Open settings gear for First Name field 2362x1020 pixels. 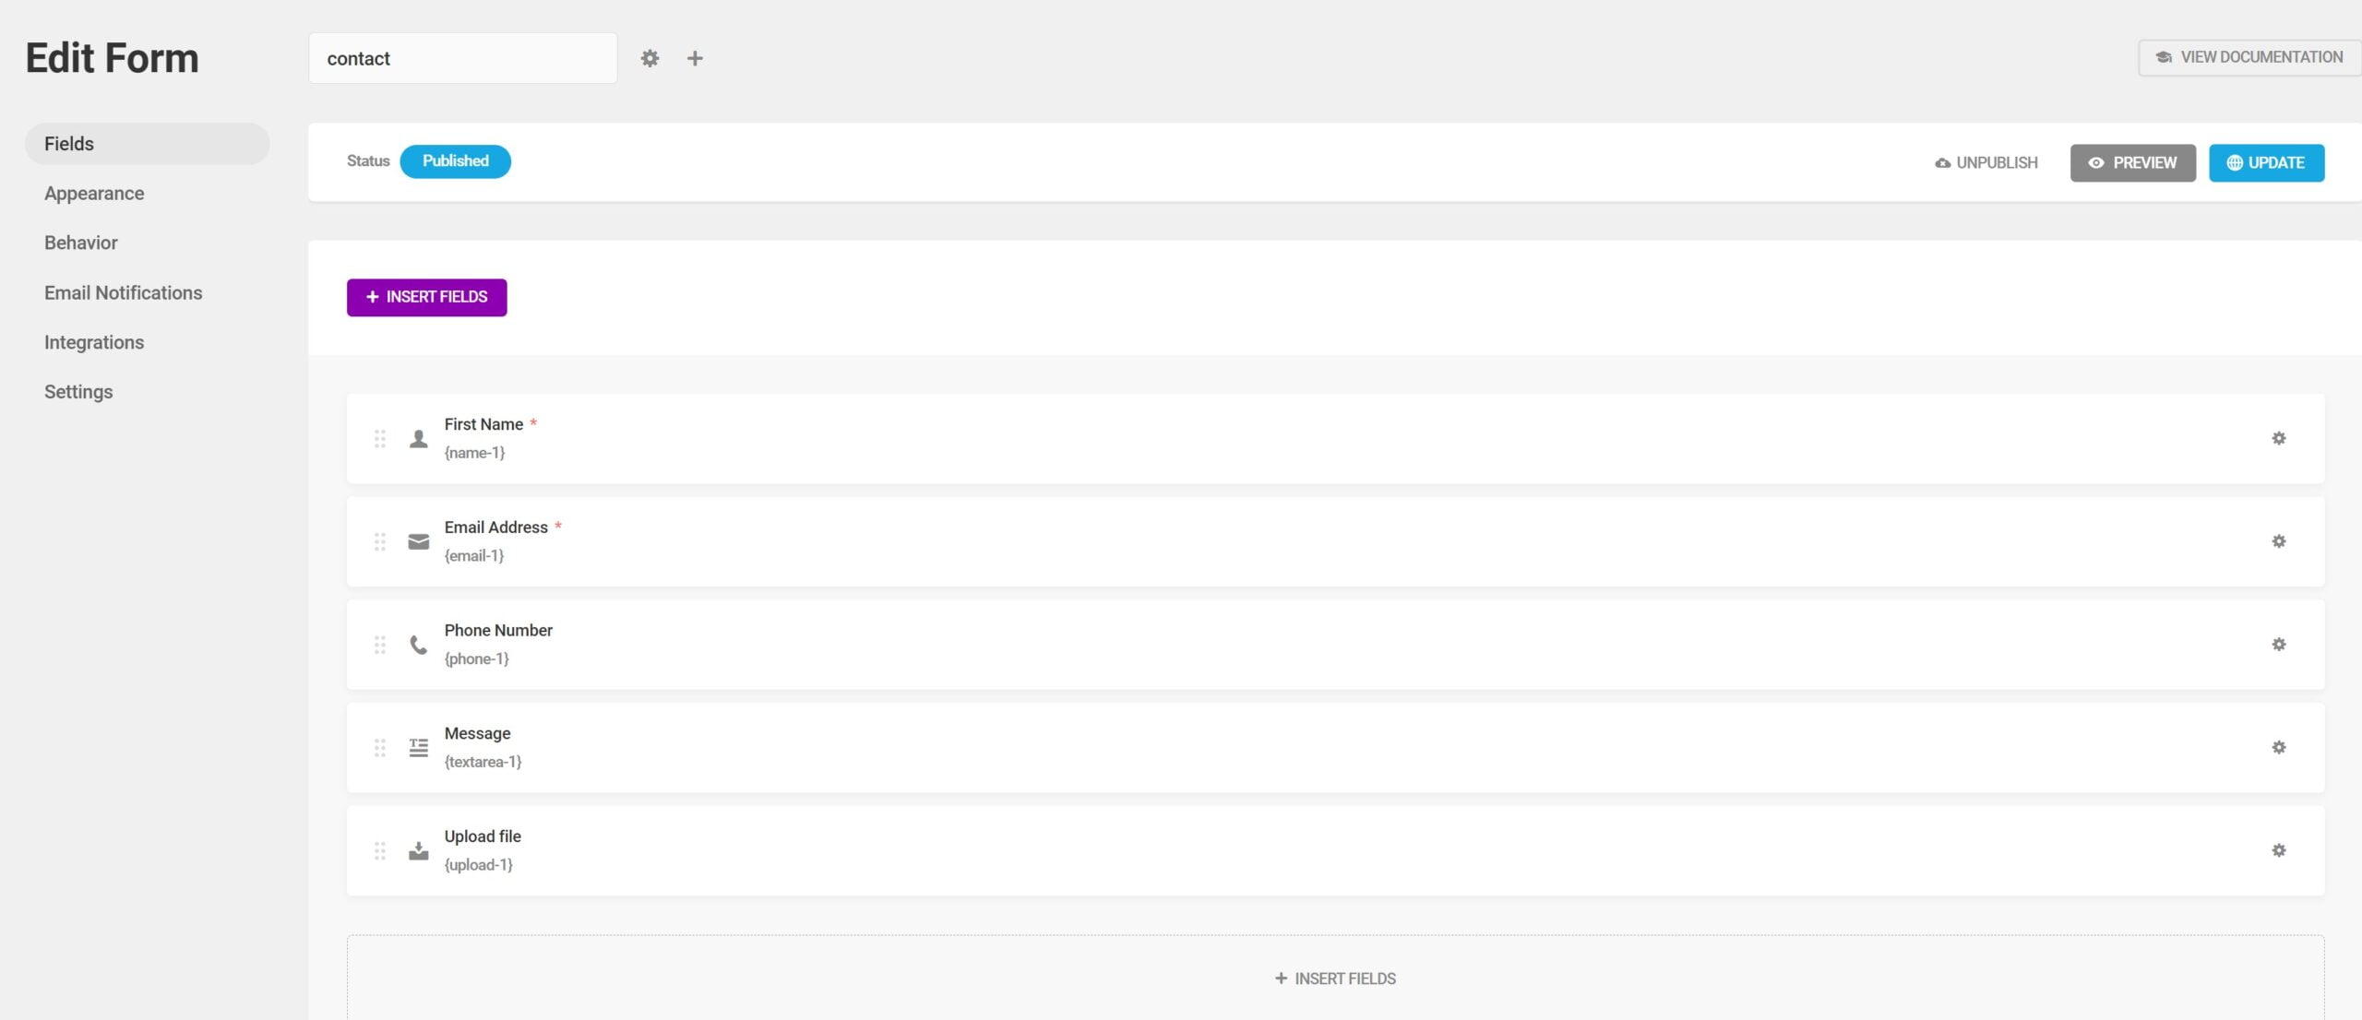pos(2279,438)
